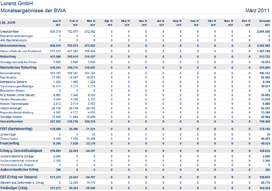The image size is (272, 191).
Task: Click the Werbe-/Reisekosten March value 5.132
Action: 92,99
